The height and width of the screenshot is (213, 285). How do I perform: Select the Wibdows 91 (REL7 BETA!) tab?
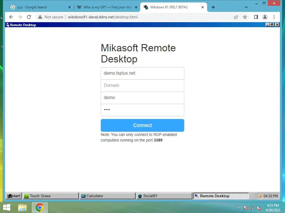pos(174,7)
